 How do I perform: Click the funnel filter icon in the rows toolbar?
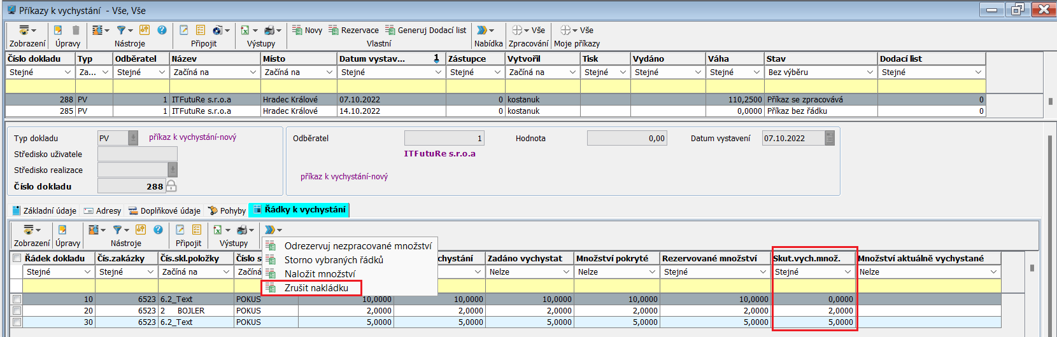[117, 230]
